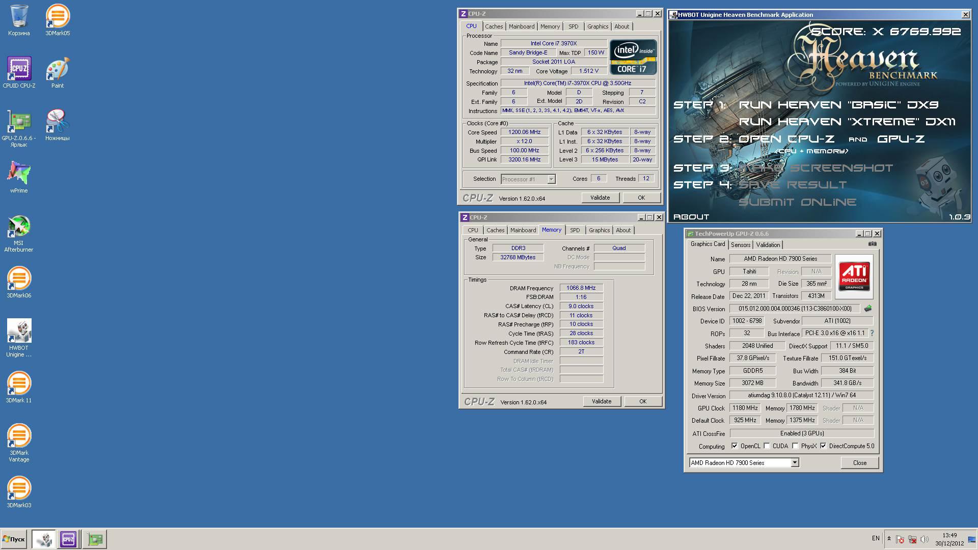Toggle the DirectCompute 5.0 checkbox
Screen dimensions: 978x550
(x=823, y=446)
